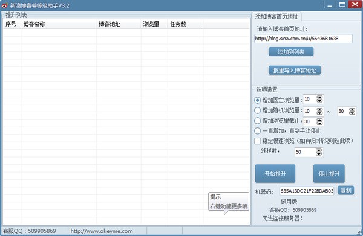This screenshot has width=363, height=236.
Task: Click the blog homepage URL input field
Action: coord(303,39)
